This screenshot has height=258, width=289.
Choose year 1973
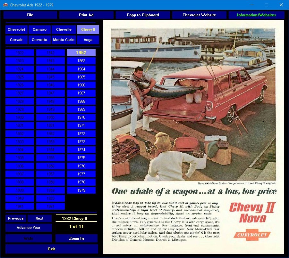[x=81, y=142]
